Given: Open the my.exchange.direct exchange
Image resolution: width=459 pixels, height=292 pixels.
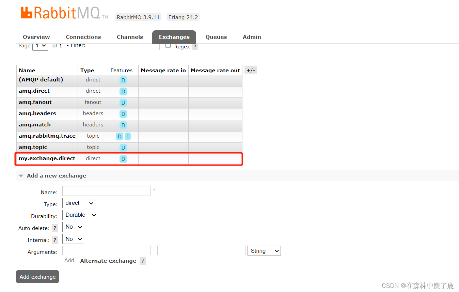Looking at the screenshot, I should pos(47,158).
